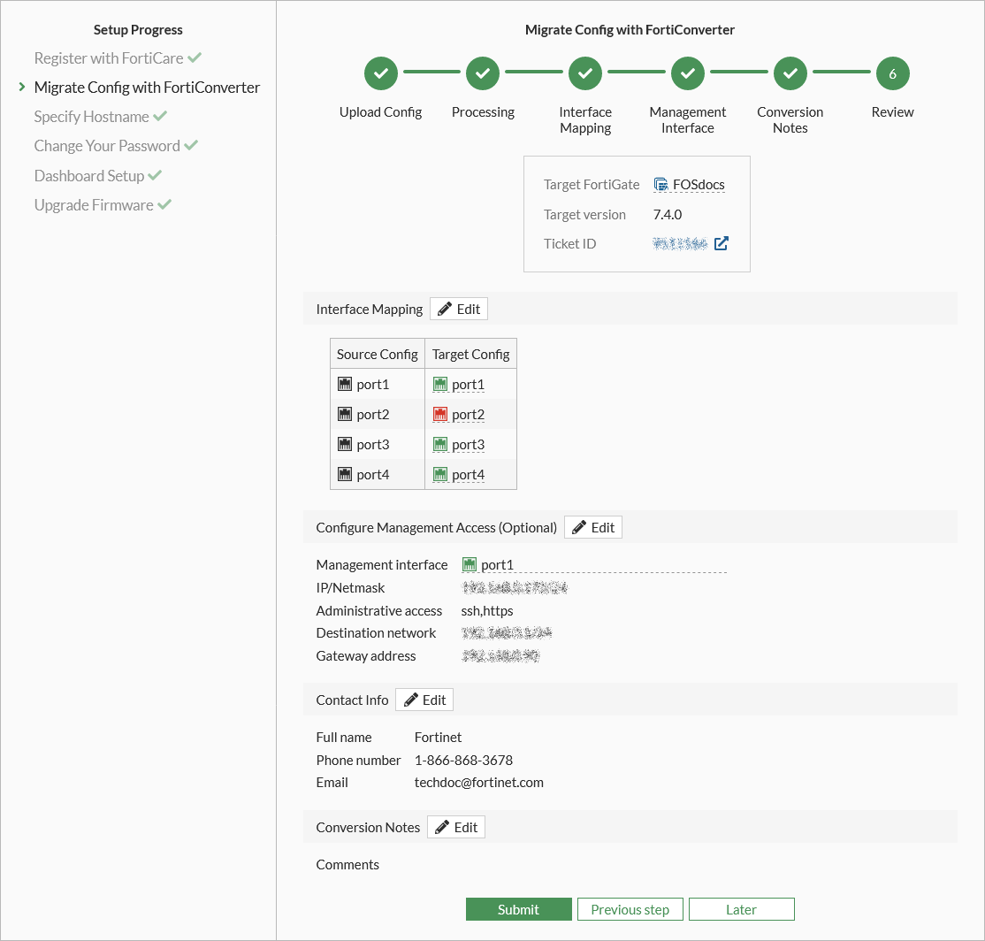Edit the Conversion Notes section
985x941 pixels.
pyautogui.click(x=456, y=827)
